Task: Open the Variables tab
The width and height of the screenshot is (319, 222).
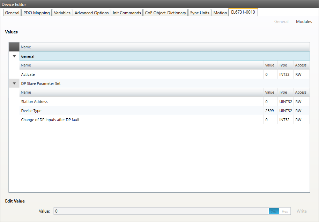Action: 62,13
